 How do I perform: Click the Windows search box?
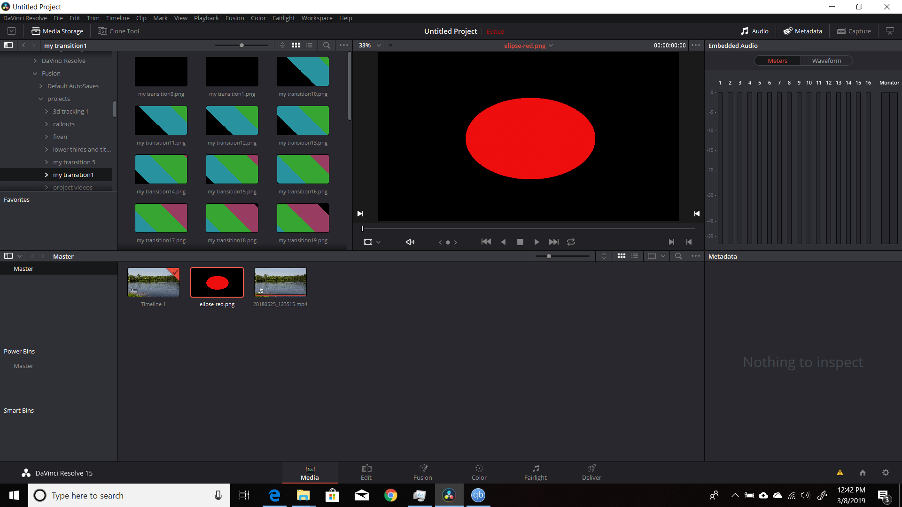129,495
